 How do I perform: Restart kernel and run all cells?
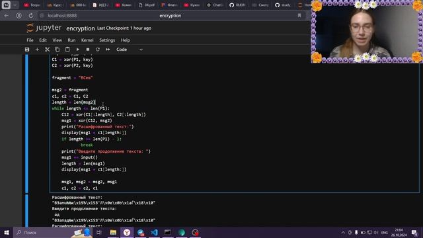(108, 50)
